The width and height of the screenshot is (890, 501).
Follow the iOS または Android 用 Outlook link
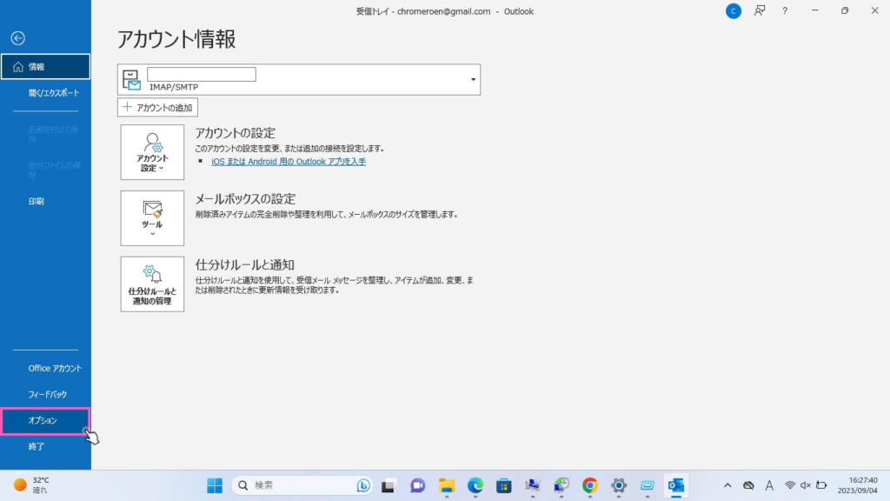tap(289, 161)
